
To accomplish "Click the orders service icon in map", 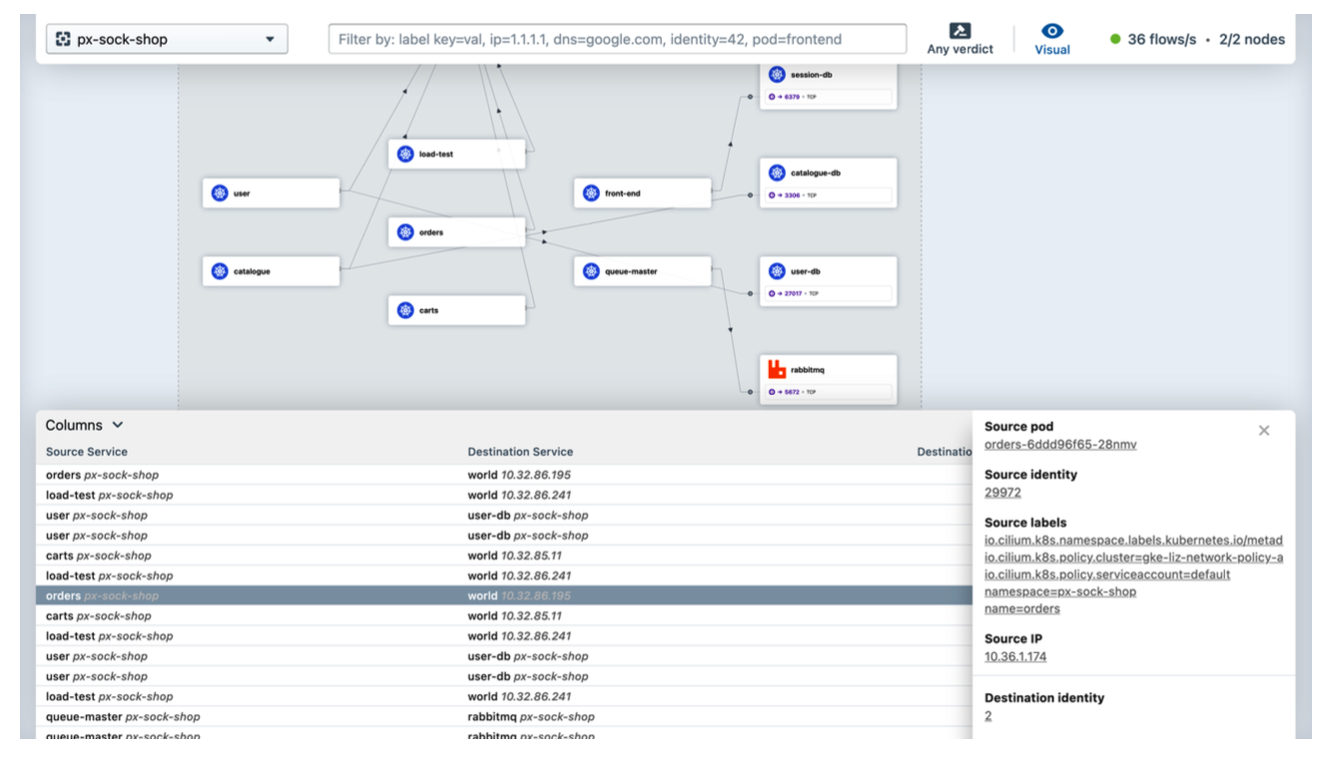I will (x=405, y=232).
